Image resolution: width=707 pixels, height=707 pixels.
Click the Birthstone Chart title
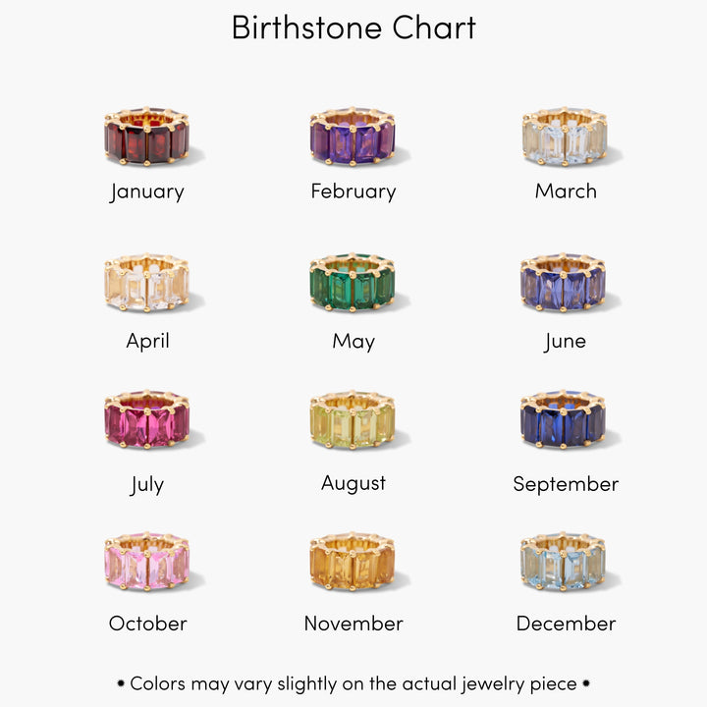click(353, 27)
